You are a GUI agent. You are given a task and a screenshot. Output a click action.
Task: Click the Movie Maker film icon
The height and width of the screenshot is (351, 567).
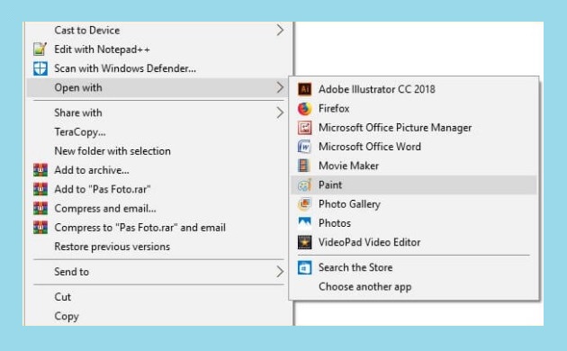(304, 166)
